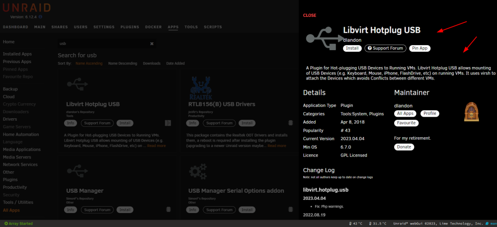Open the Main tab
This screenshot has height=227, width=497.
[x=40, y=27]
